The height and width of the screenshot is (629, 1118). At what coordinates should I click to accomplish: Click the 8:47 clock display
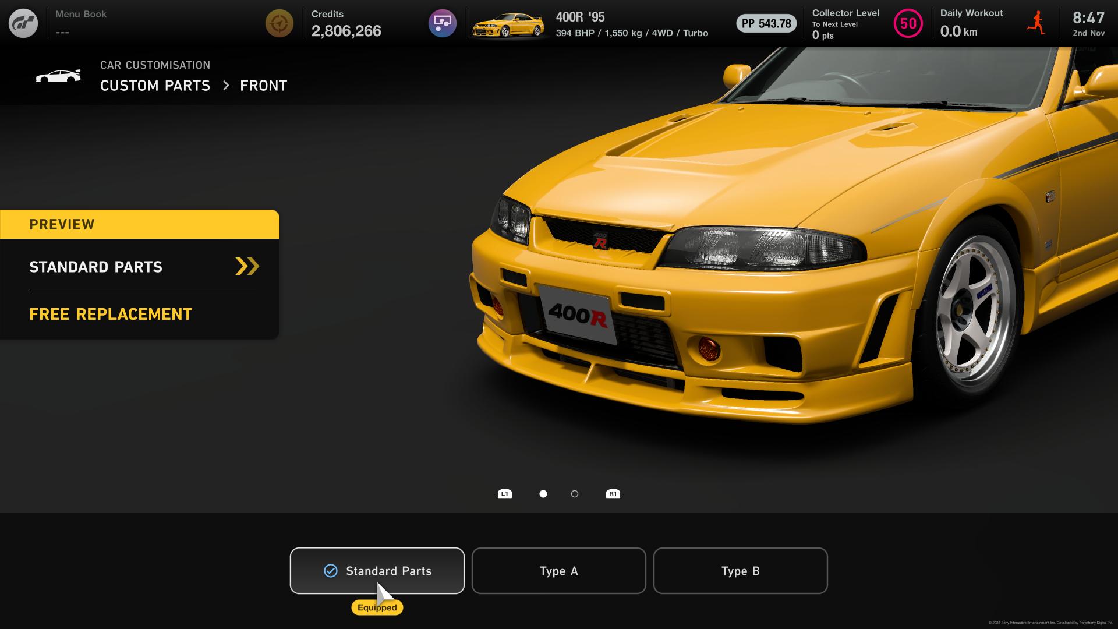(x=1089, y=17)
